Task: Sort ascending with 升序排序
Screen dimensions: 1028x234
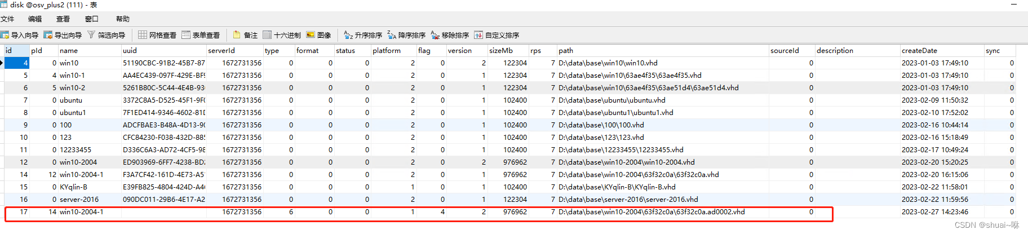Action: tap(363, 35)
